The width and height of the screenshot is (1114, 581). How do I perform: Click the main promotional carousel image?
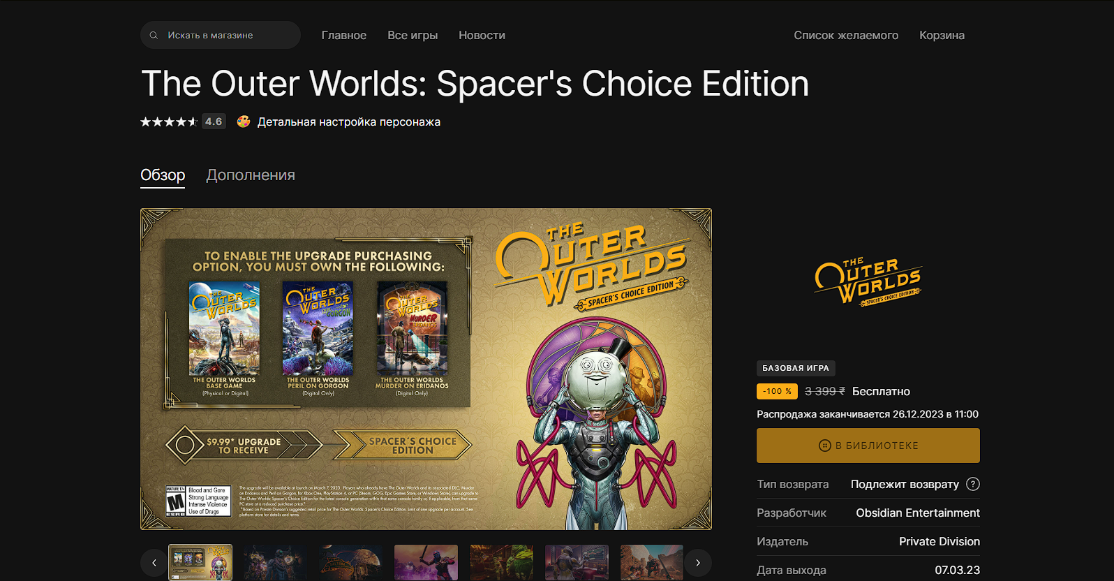[x=426, y=369]
